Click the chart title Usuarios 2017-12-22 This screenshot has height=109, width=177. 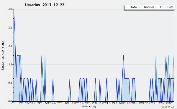point(45,5)
